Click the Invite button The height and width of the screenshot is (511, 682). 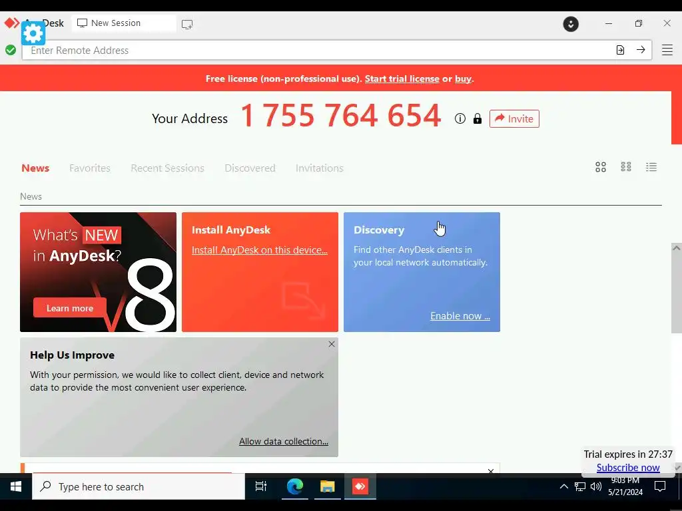click(x=514, y=118)
